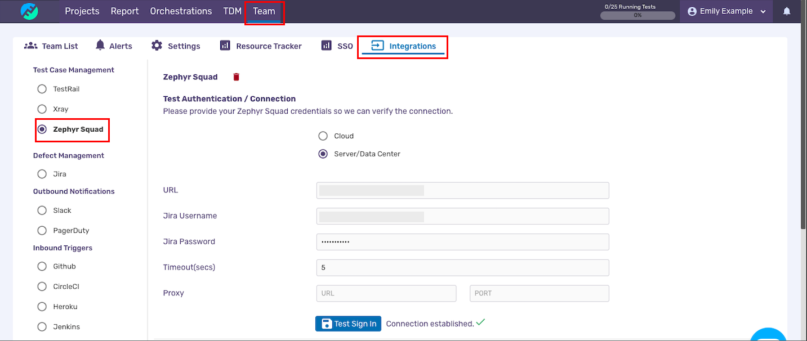This screenshot has height=341, width=807.
Task: Select the PagerDuty radio option
Action: click(42, 231)
